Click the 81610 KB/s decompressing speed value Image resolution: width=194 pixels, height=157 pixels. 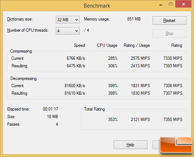(75, 93)
